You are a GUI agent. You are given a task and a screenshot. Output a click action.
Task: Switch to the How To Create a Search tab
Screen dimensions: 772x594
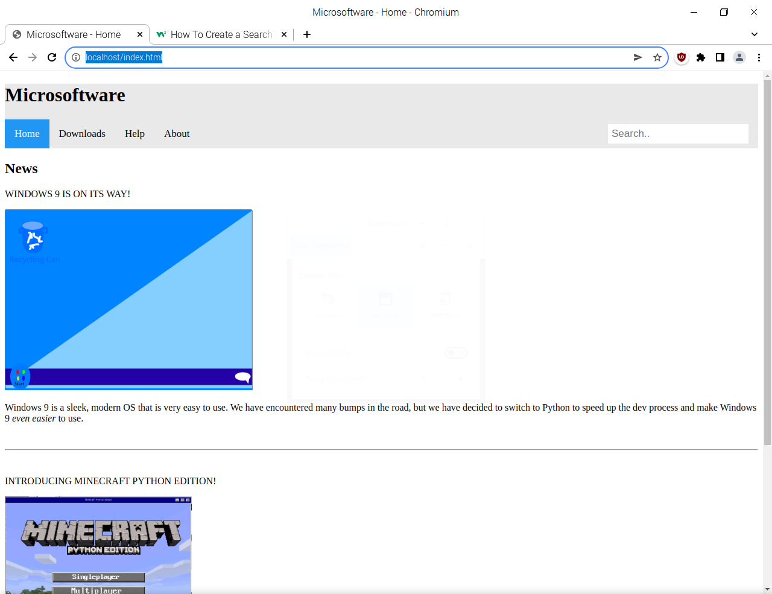pyautogui.click(x=221, y=34)
